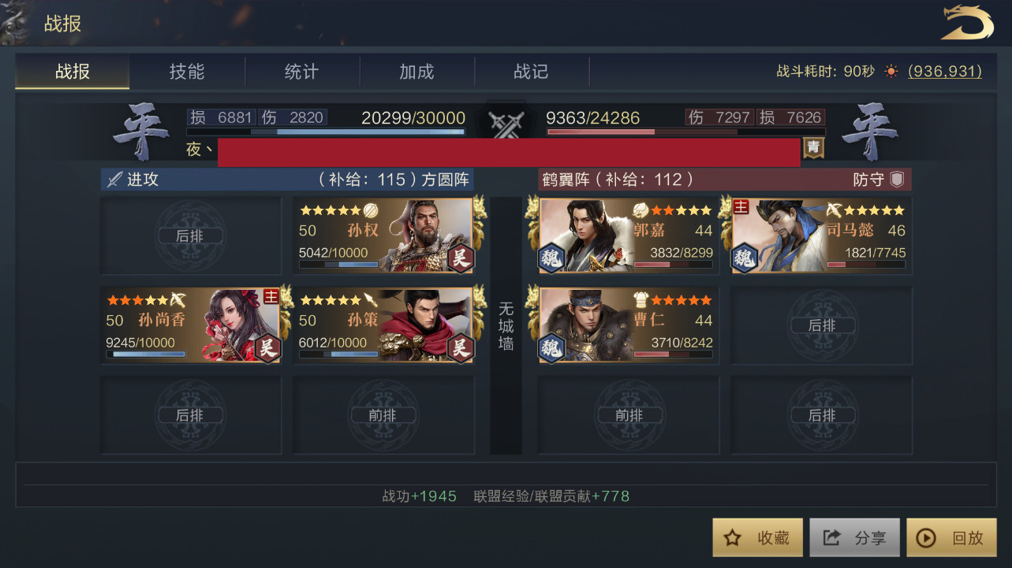Image resolution: width=1012 pixels, height=568 pixels.
Task: Click 郭嘉's 魏 faction hexagon badge
Action: point(551,258)
